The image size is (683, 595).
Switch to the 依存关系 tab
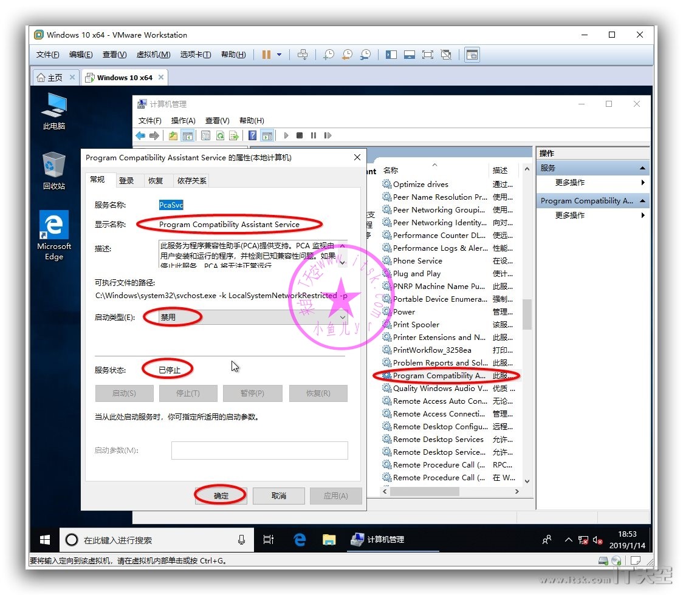click(191, 181)
